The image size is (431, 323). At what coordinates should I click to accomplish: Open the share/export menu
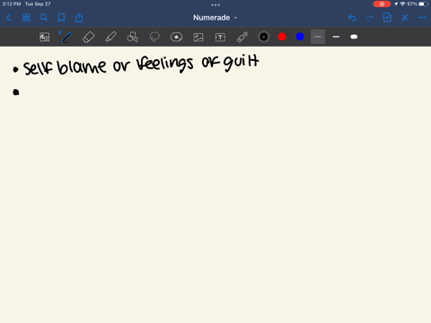click(x=79, y=18)
